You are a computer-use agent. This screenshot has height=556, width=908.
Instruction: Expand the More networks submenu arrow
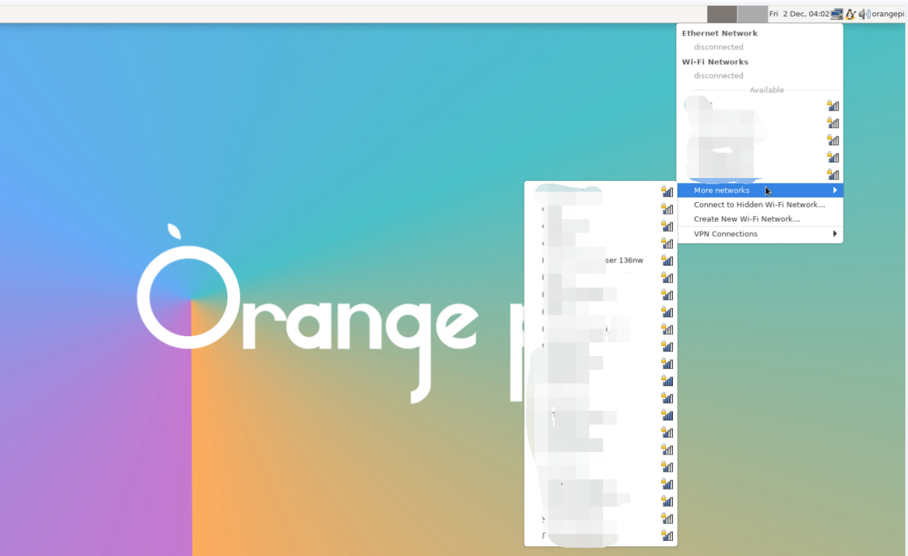[x=835, y=190]
